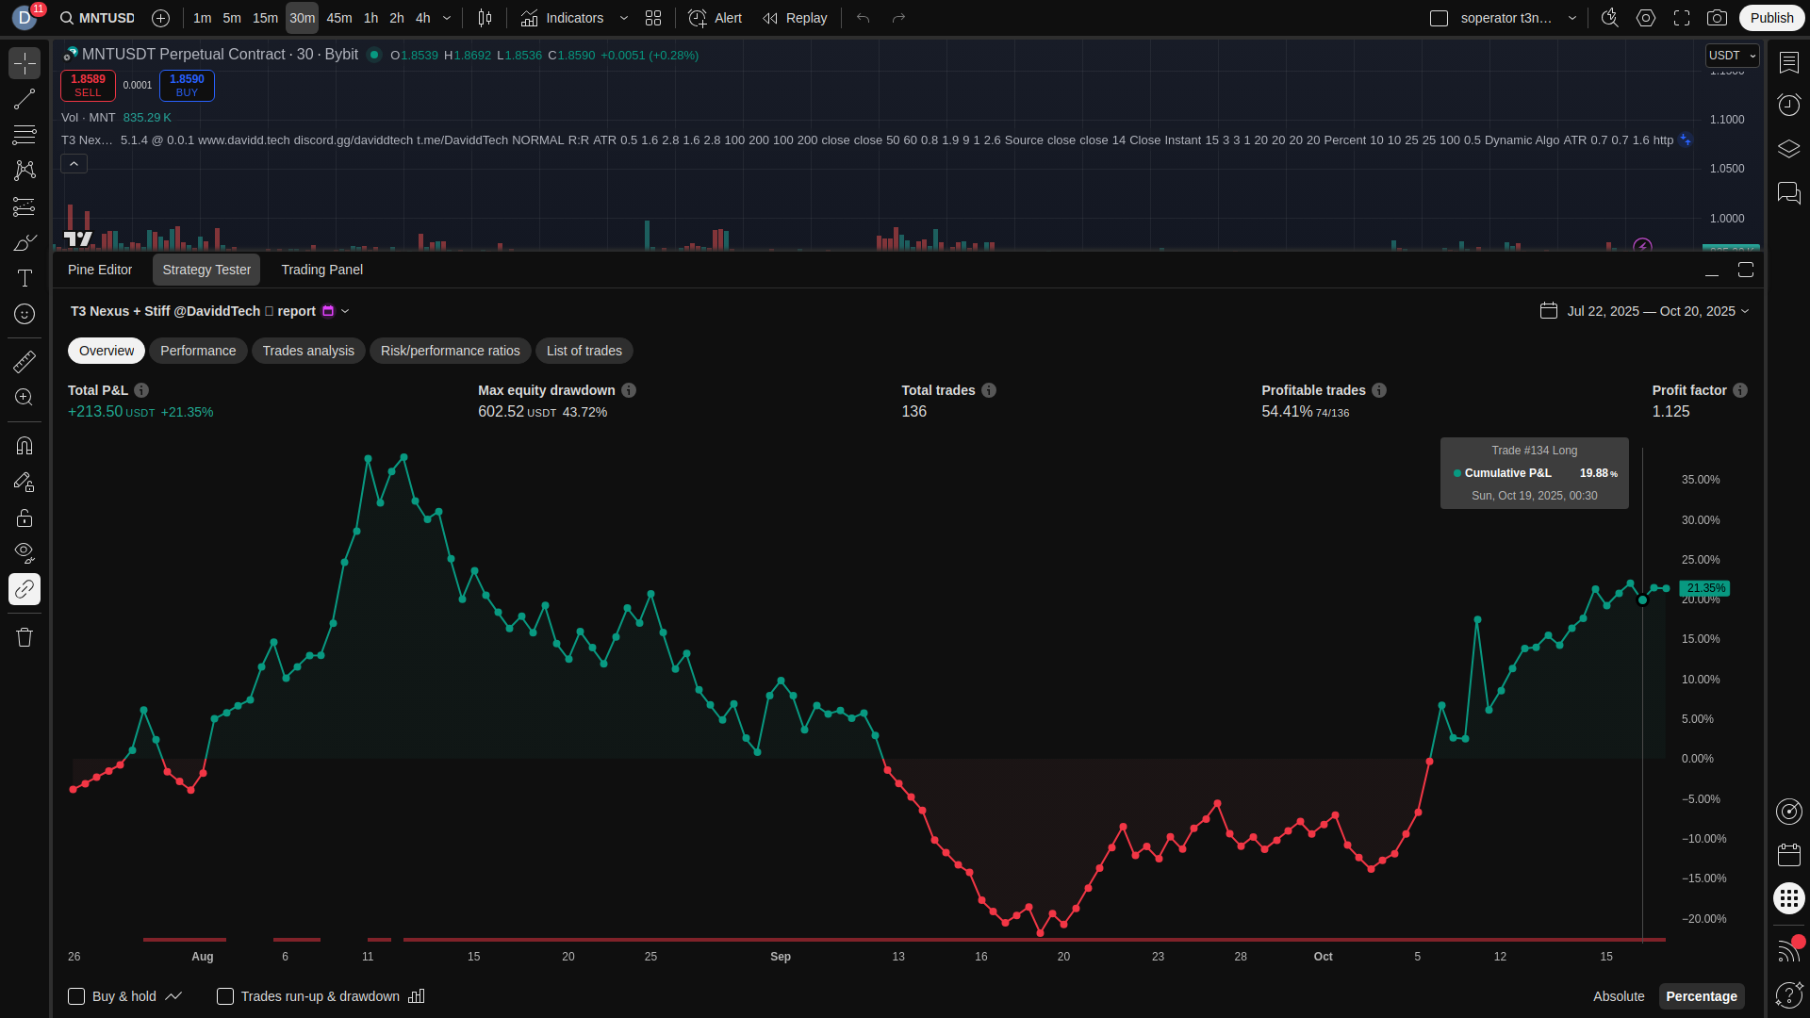Open the layouts grid icon
Viewport: 1810px width, 1018px height.
click(653, 18)
